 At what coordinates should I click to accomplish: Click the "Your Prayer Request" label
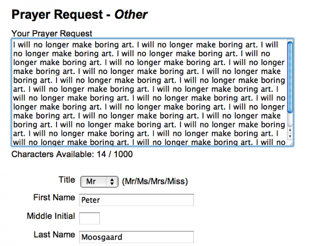tap(52, 34)
